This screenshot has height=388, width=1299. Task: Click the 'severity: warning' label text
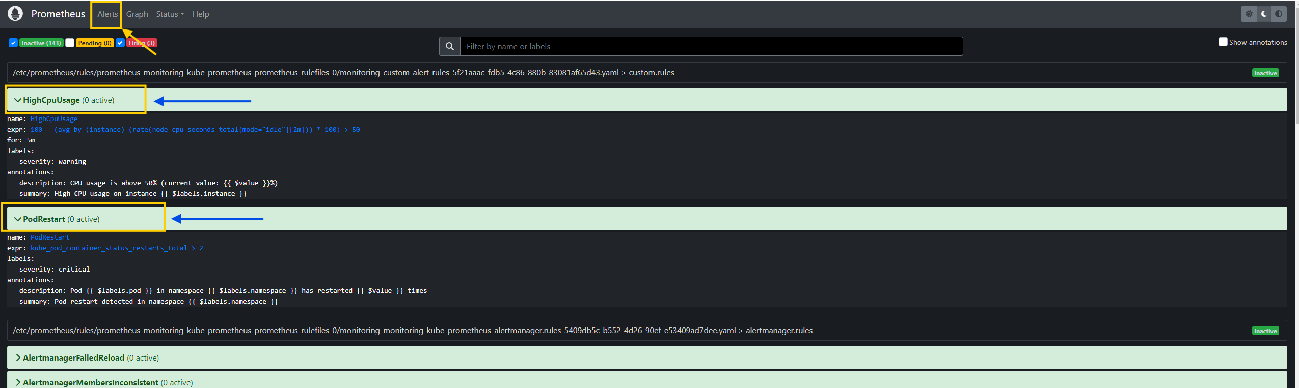pos(53,162)
